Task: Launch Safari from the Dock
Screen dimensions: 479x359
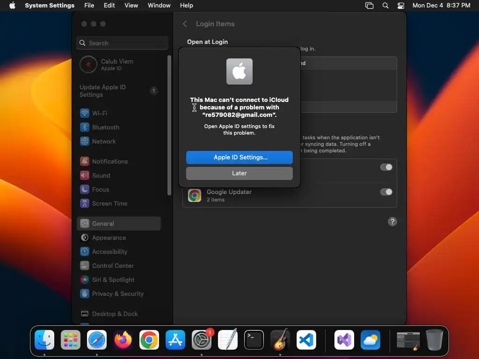Action: pos(97,340)
